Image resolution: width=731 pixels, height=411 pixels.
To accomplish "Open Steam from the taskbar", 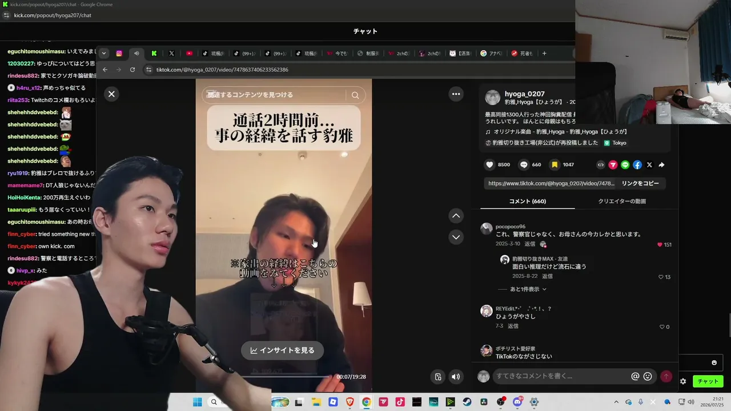I will 467,402.
